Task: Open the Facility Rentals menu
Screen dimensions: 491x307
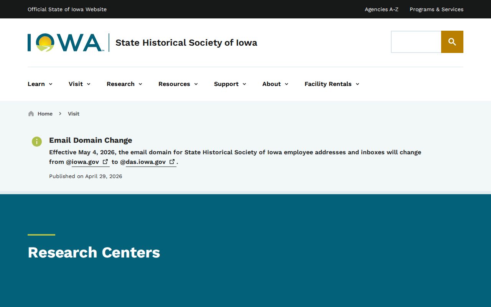Action: tap(332, 84)
